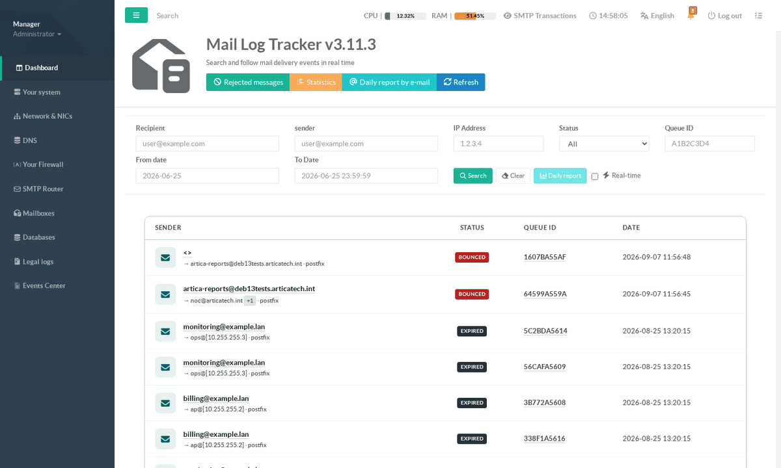Open the DNS sidebar item
The width and height of the screenshot is (781, 468).
(x=57, y=140)
